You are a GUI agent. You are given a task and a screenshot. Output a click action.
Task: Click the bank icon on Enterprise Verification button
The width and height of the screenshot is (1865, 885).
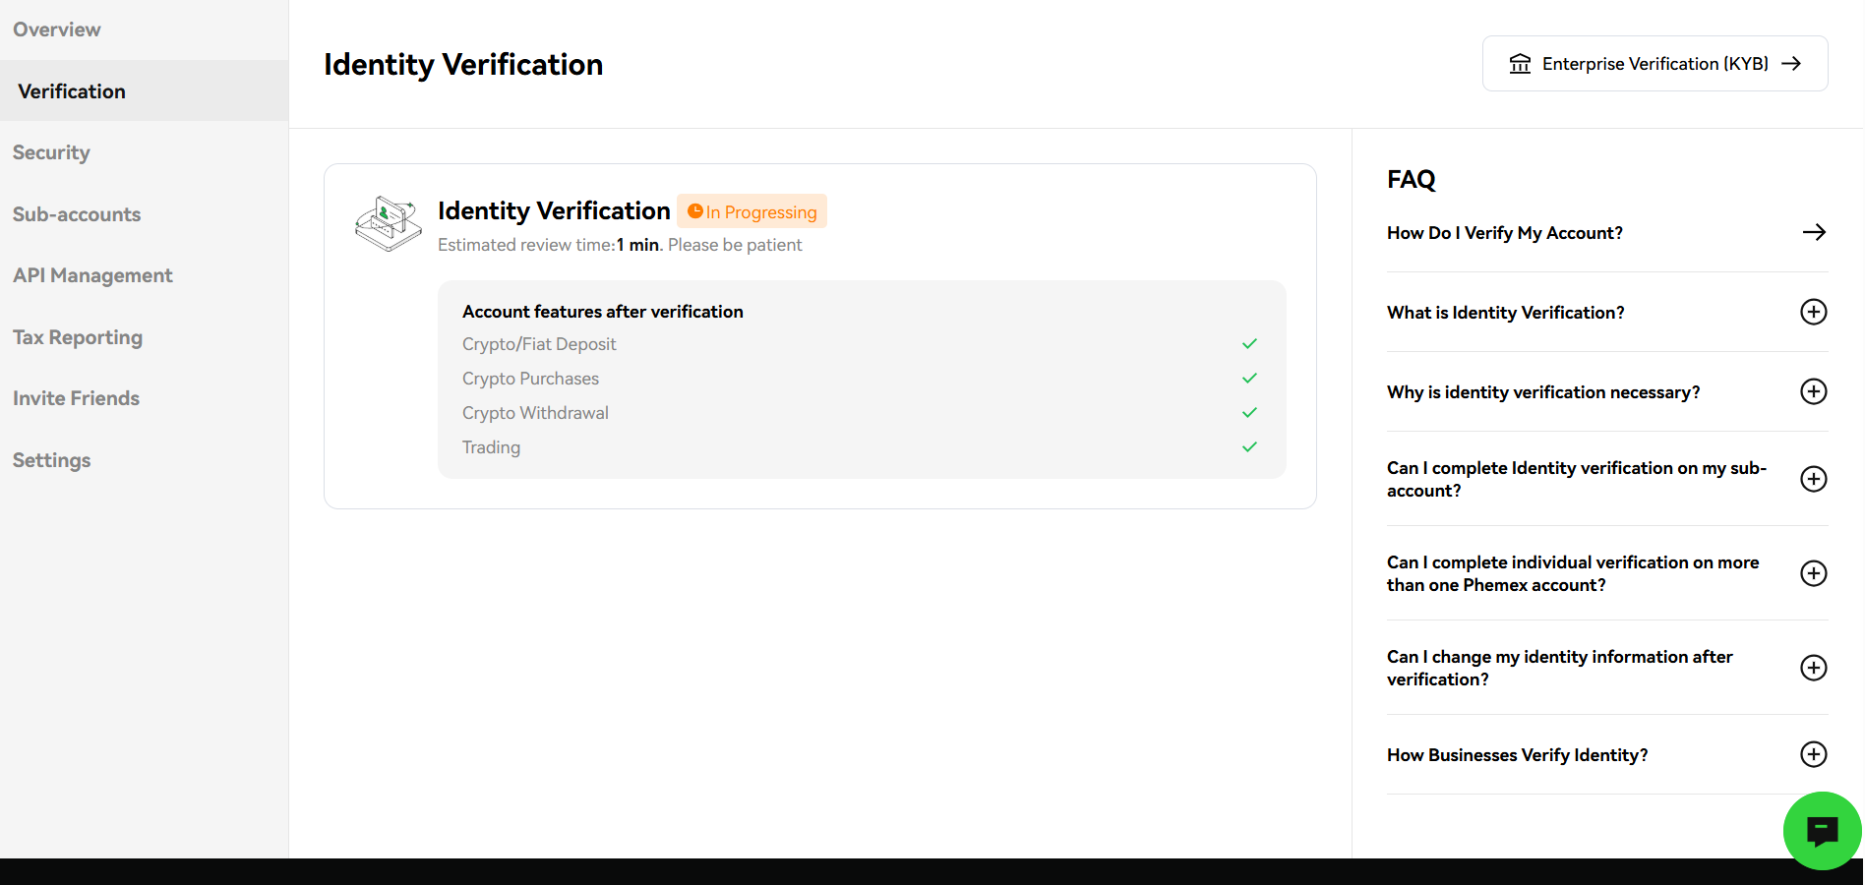point(1521,63)
